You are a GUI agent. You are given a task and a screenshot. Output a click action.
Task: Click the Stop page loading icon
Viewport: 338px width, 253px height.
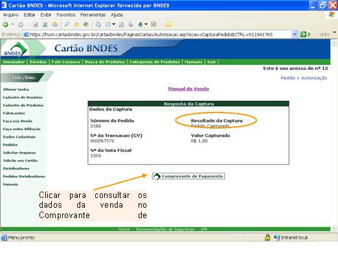point(36,25)
